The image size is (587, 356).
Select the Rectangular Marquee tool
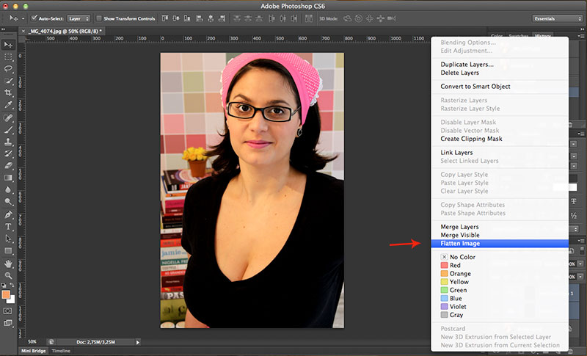point(9,57)
